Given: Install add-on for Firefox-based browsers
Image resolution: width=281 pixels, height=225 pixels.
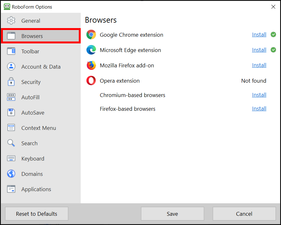Looking at the screenshot, I should [x=259, y=109].
